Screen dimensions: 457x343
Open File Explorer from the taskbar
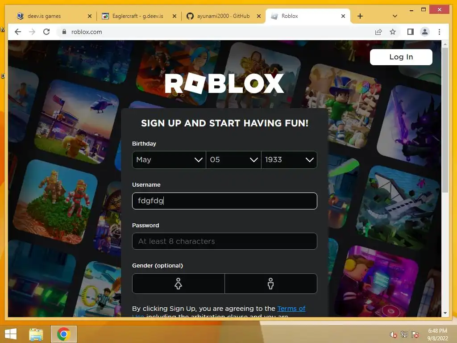(36, 334)
